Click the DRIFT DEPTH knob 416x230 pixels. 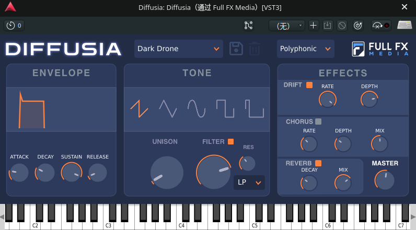(x=369, y=100)
